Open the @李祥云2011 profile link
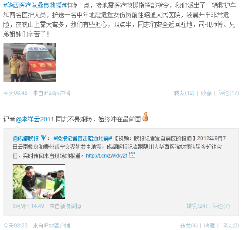Viewport: 242px width, 230px height. [35, 120]
